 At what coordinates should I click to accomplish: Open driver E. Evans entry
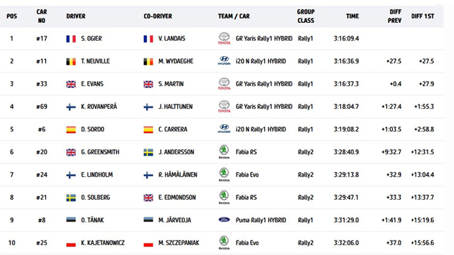click(93, 84)
